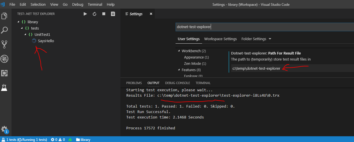Click the 1 tests status bar entry
Screen dimensions: 354x142
pyautogui.click(x=9, y=140)
